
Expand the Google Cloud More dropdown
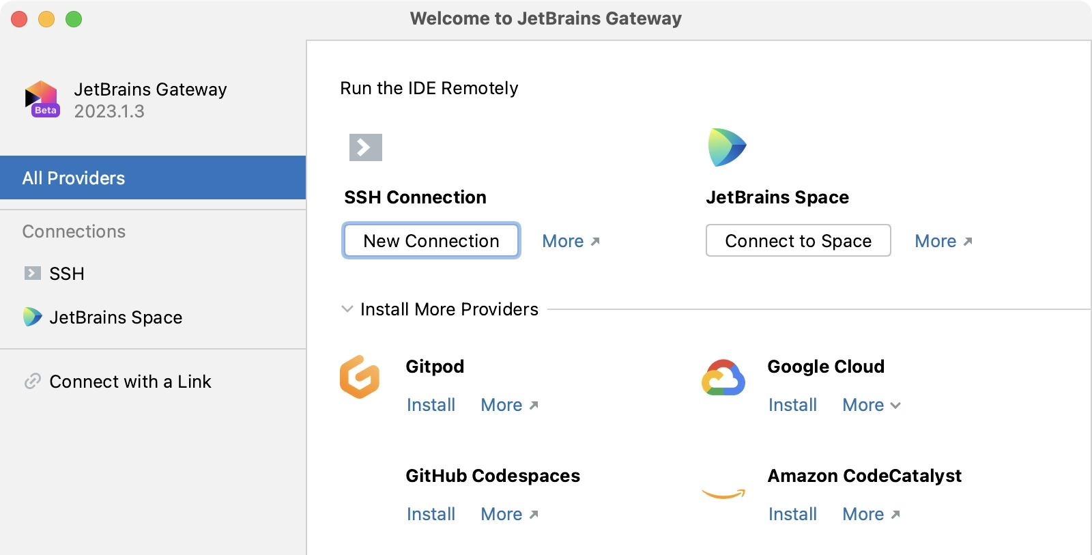872,405
